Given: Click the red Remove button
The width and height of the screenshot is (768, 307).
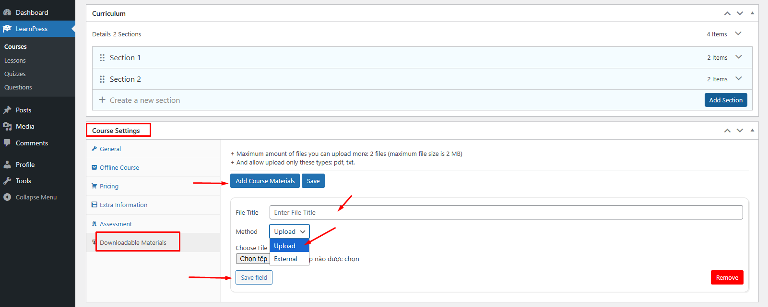Looking at the screenshot, I should coord(727,277).
